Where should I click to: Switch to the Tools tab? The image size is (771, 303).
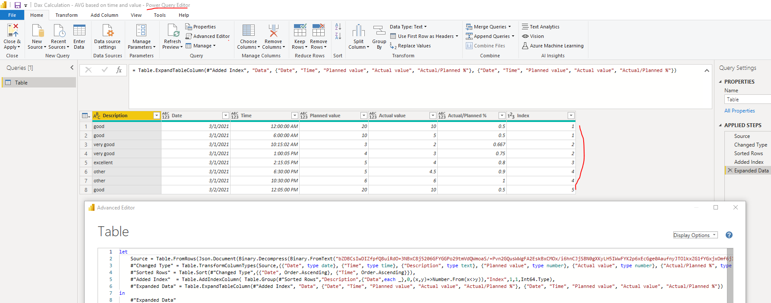(160, 15)
